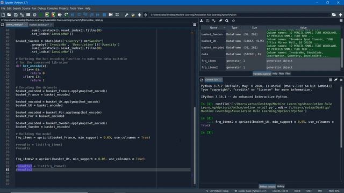
Task: Open the PYTHONPATH manager
Action: (x=133, y=14)
